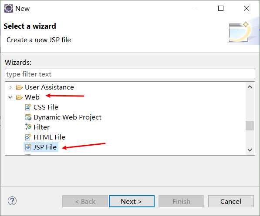Click the Cancel button
Image resolution: width=260 pixels, height=216 pixels.
pos(231,201)
